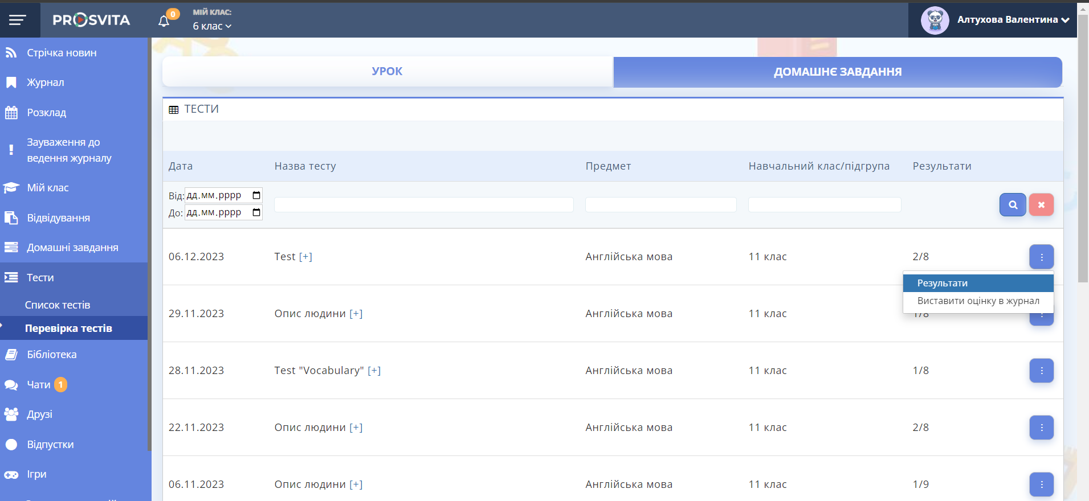Click user avatar panda picture
Screen dimensions: 1089x501
click(x=935, y=20)
